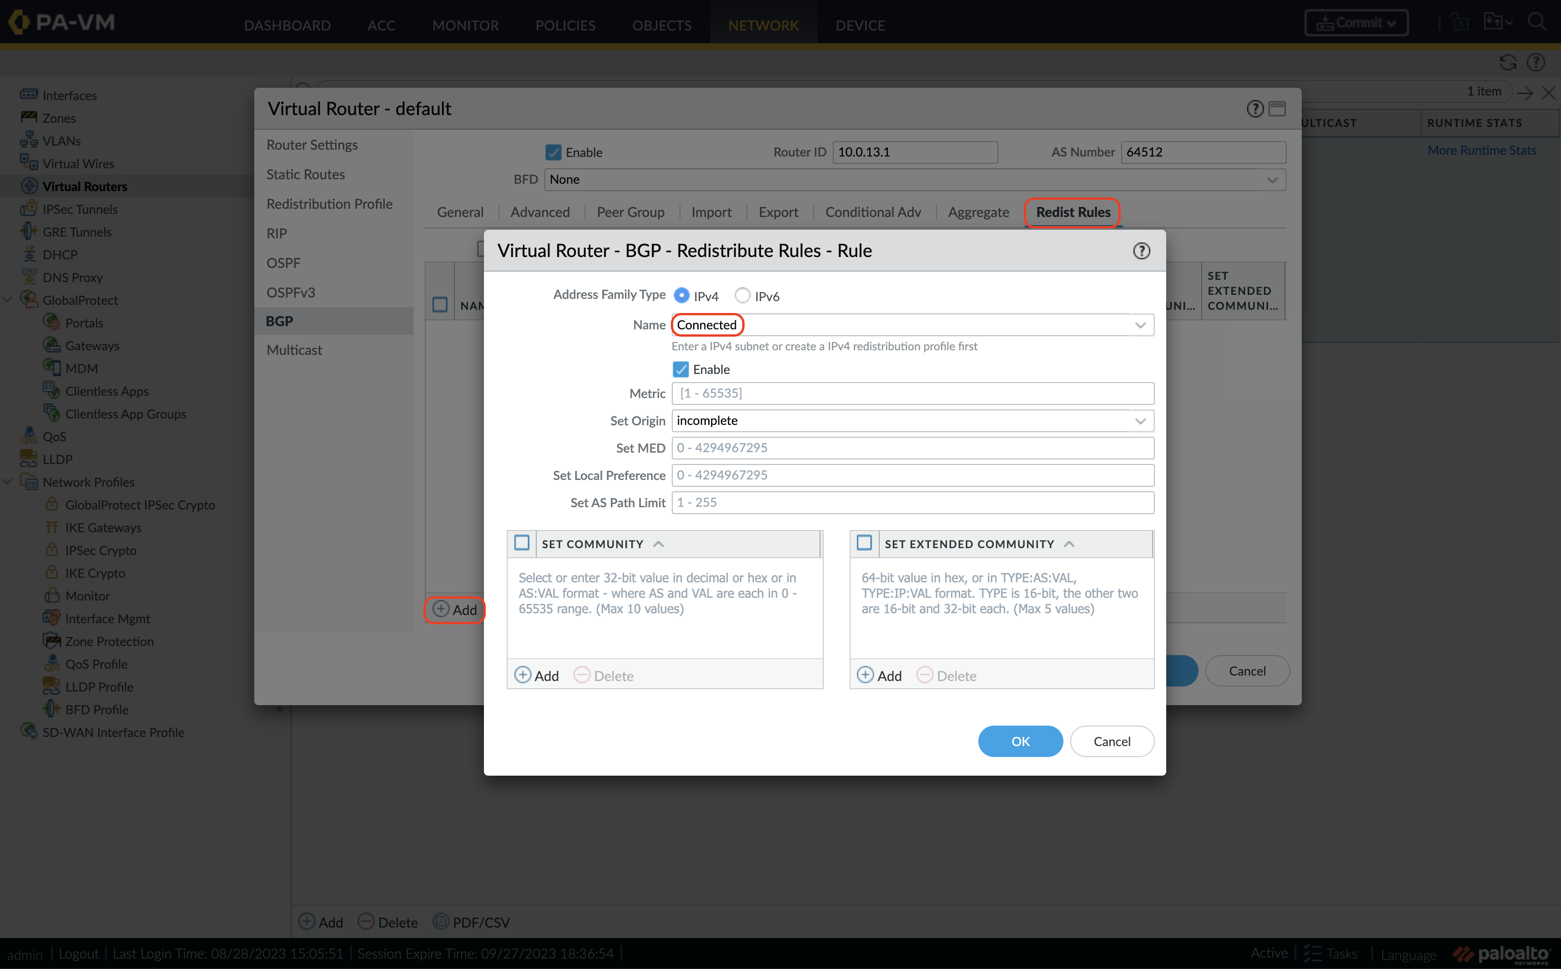Open Interfaces in the left sidebar

(x=69, y=96)
